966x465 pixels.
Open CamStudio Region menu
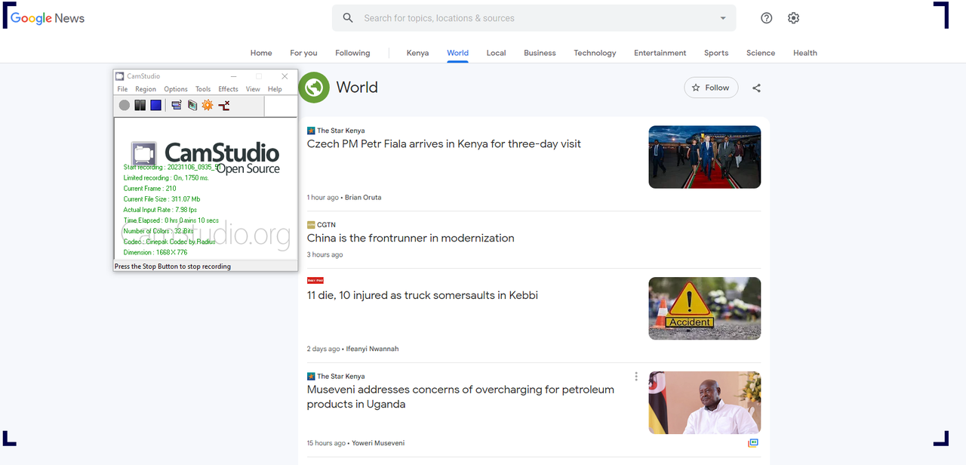(x=146, y=89)
